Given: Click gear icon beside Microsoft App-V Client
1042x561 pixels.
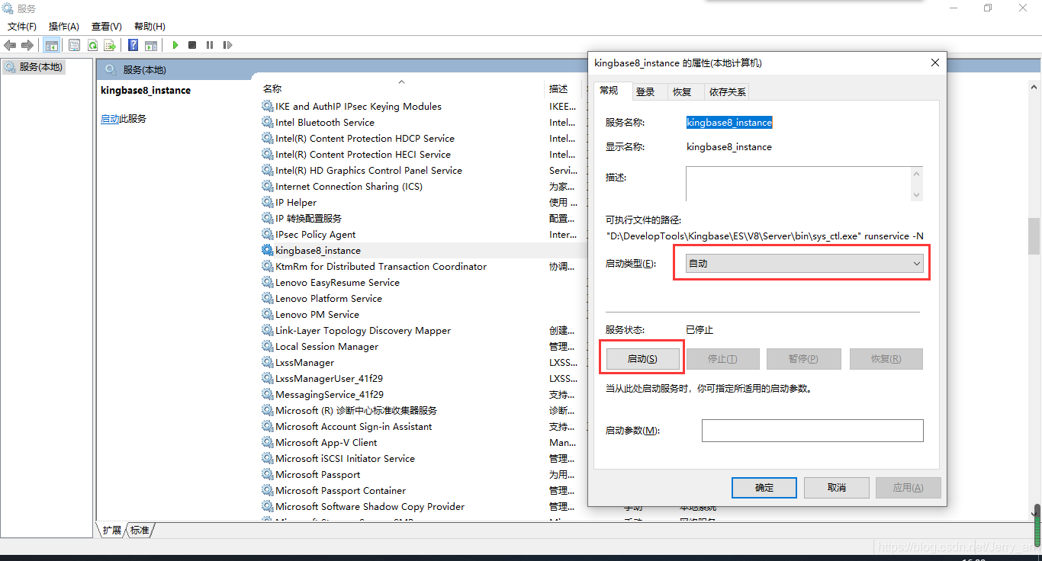Looking at the screenshot, I should pos(267,442).
